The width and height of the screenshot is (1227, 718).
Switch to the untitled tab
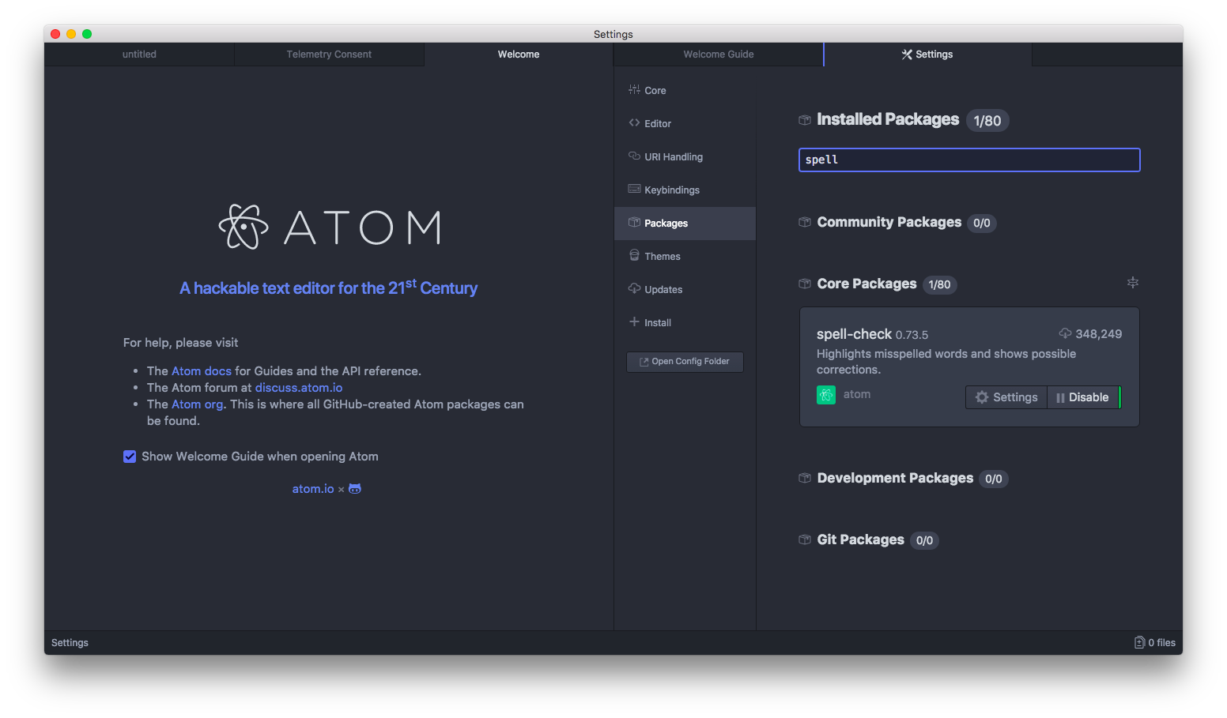(x=139, y=55)
